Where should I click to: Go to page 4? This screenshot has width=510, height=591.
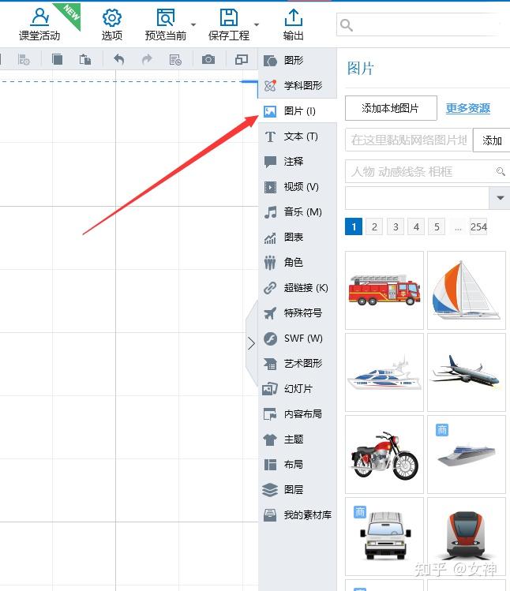416,226
